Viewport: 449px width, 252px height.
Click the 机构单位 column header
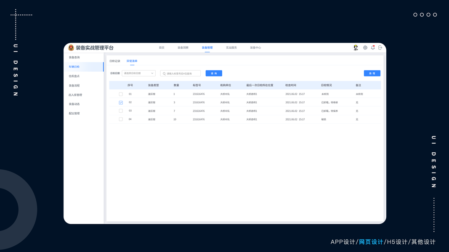pyautogui.click(x=226, y=85)
